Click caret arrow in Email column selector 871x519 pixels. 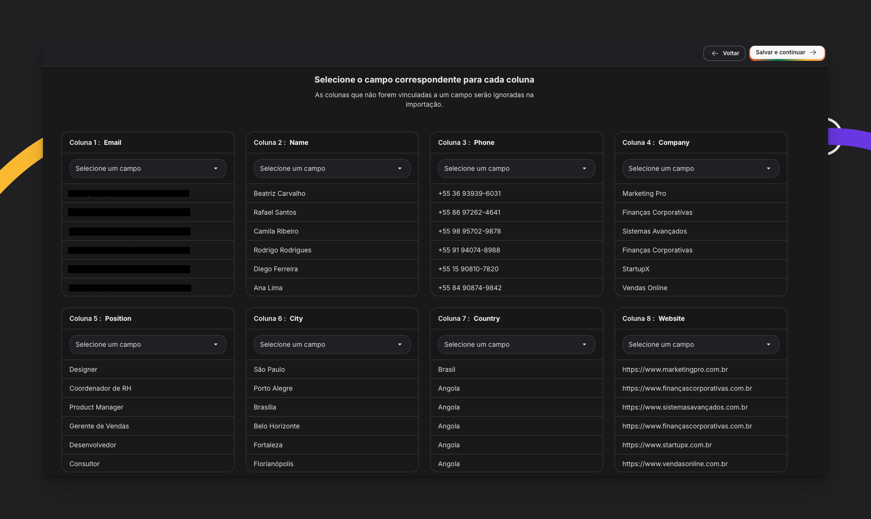[x=216, y=168]
